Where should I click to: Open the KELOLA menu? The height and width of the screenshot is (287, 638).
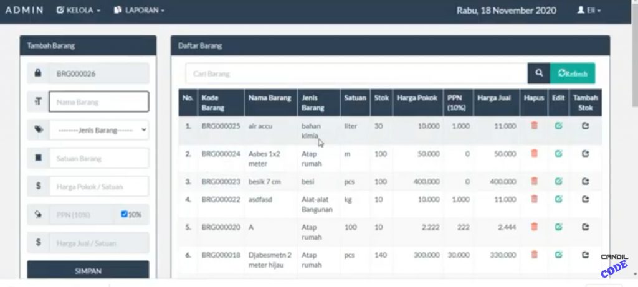click(x=78, y=11)
